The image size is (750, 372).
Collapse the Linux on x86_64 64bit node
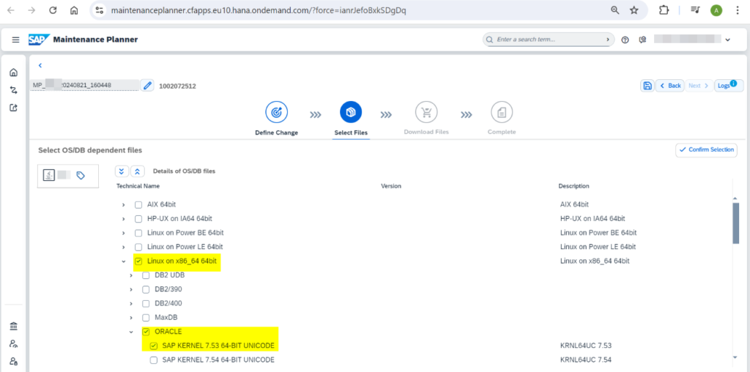tap(123, 261)
